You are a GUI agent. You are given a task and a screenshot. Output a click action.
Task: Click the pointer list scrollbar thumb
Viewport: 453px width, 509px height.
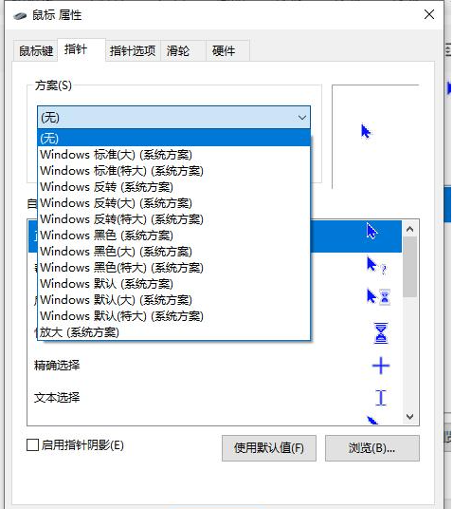coord(410,267)
